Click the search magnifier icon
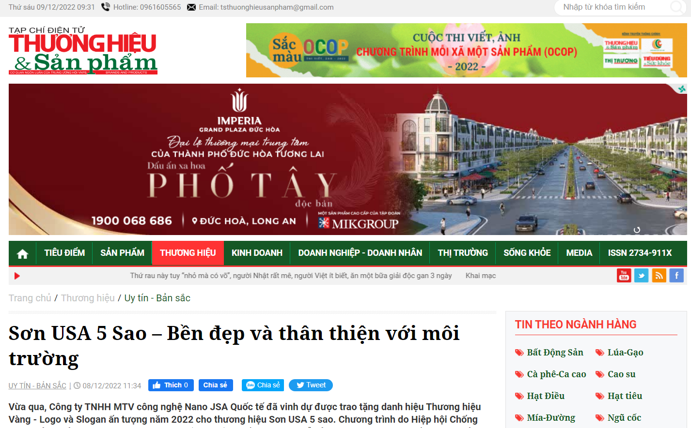Viewport: 691px width, 428px height. point(676,7)
